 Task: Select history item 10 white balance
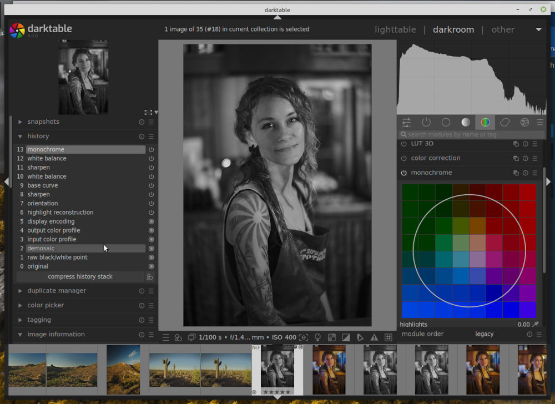(x=86, y=176)
